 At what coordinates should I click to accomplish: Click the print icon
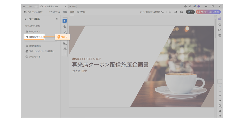point(181,12)
